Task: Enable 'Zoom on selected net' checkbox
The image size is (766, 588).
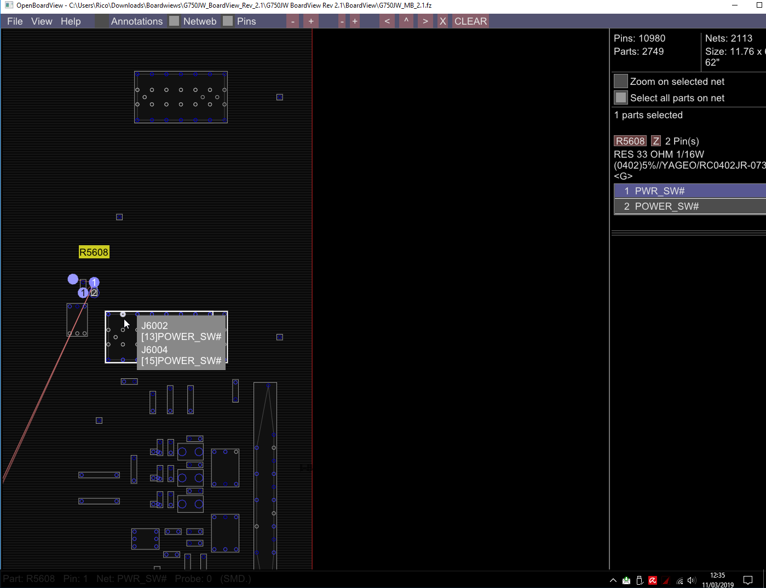Action: (x=620, y=82)
